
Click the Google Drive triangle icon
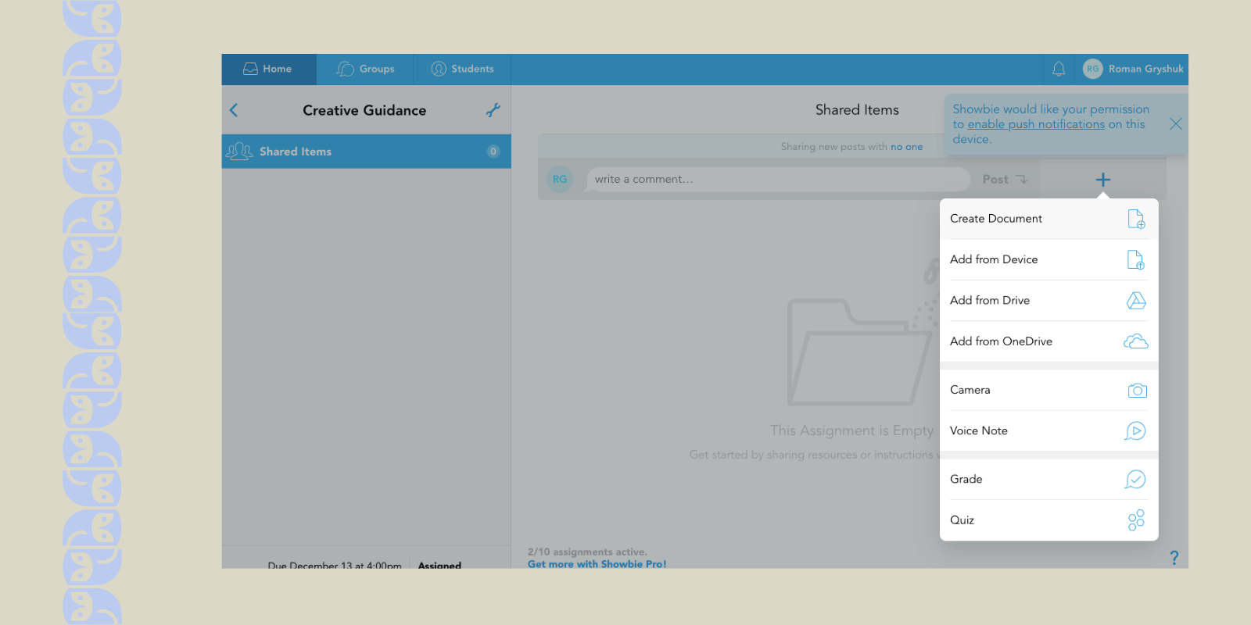[1136, 300]
